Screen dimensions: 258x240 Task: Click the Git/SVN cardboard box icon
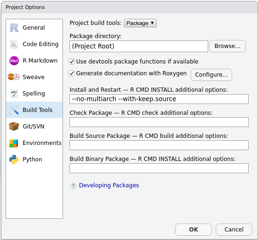coord(14,126)
